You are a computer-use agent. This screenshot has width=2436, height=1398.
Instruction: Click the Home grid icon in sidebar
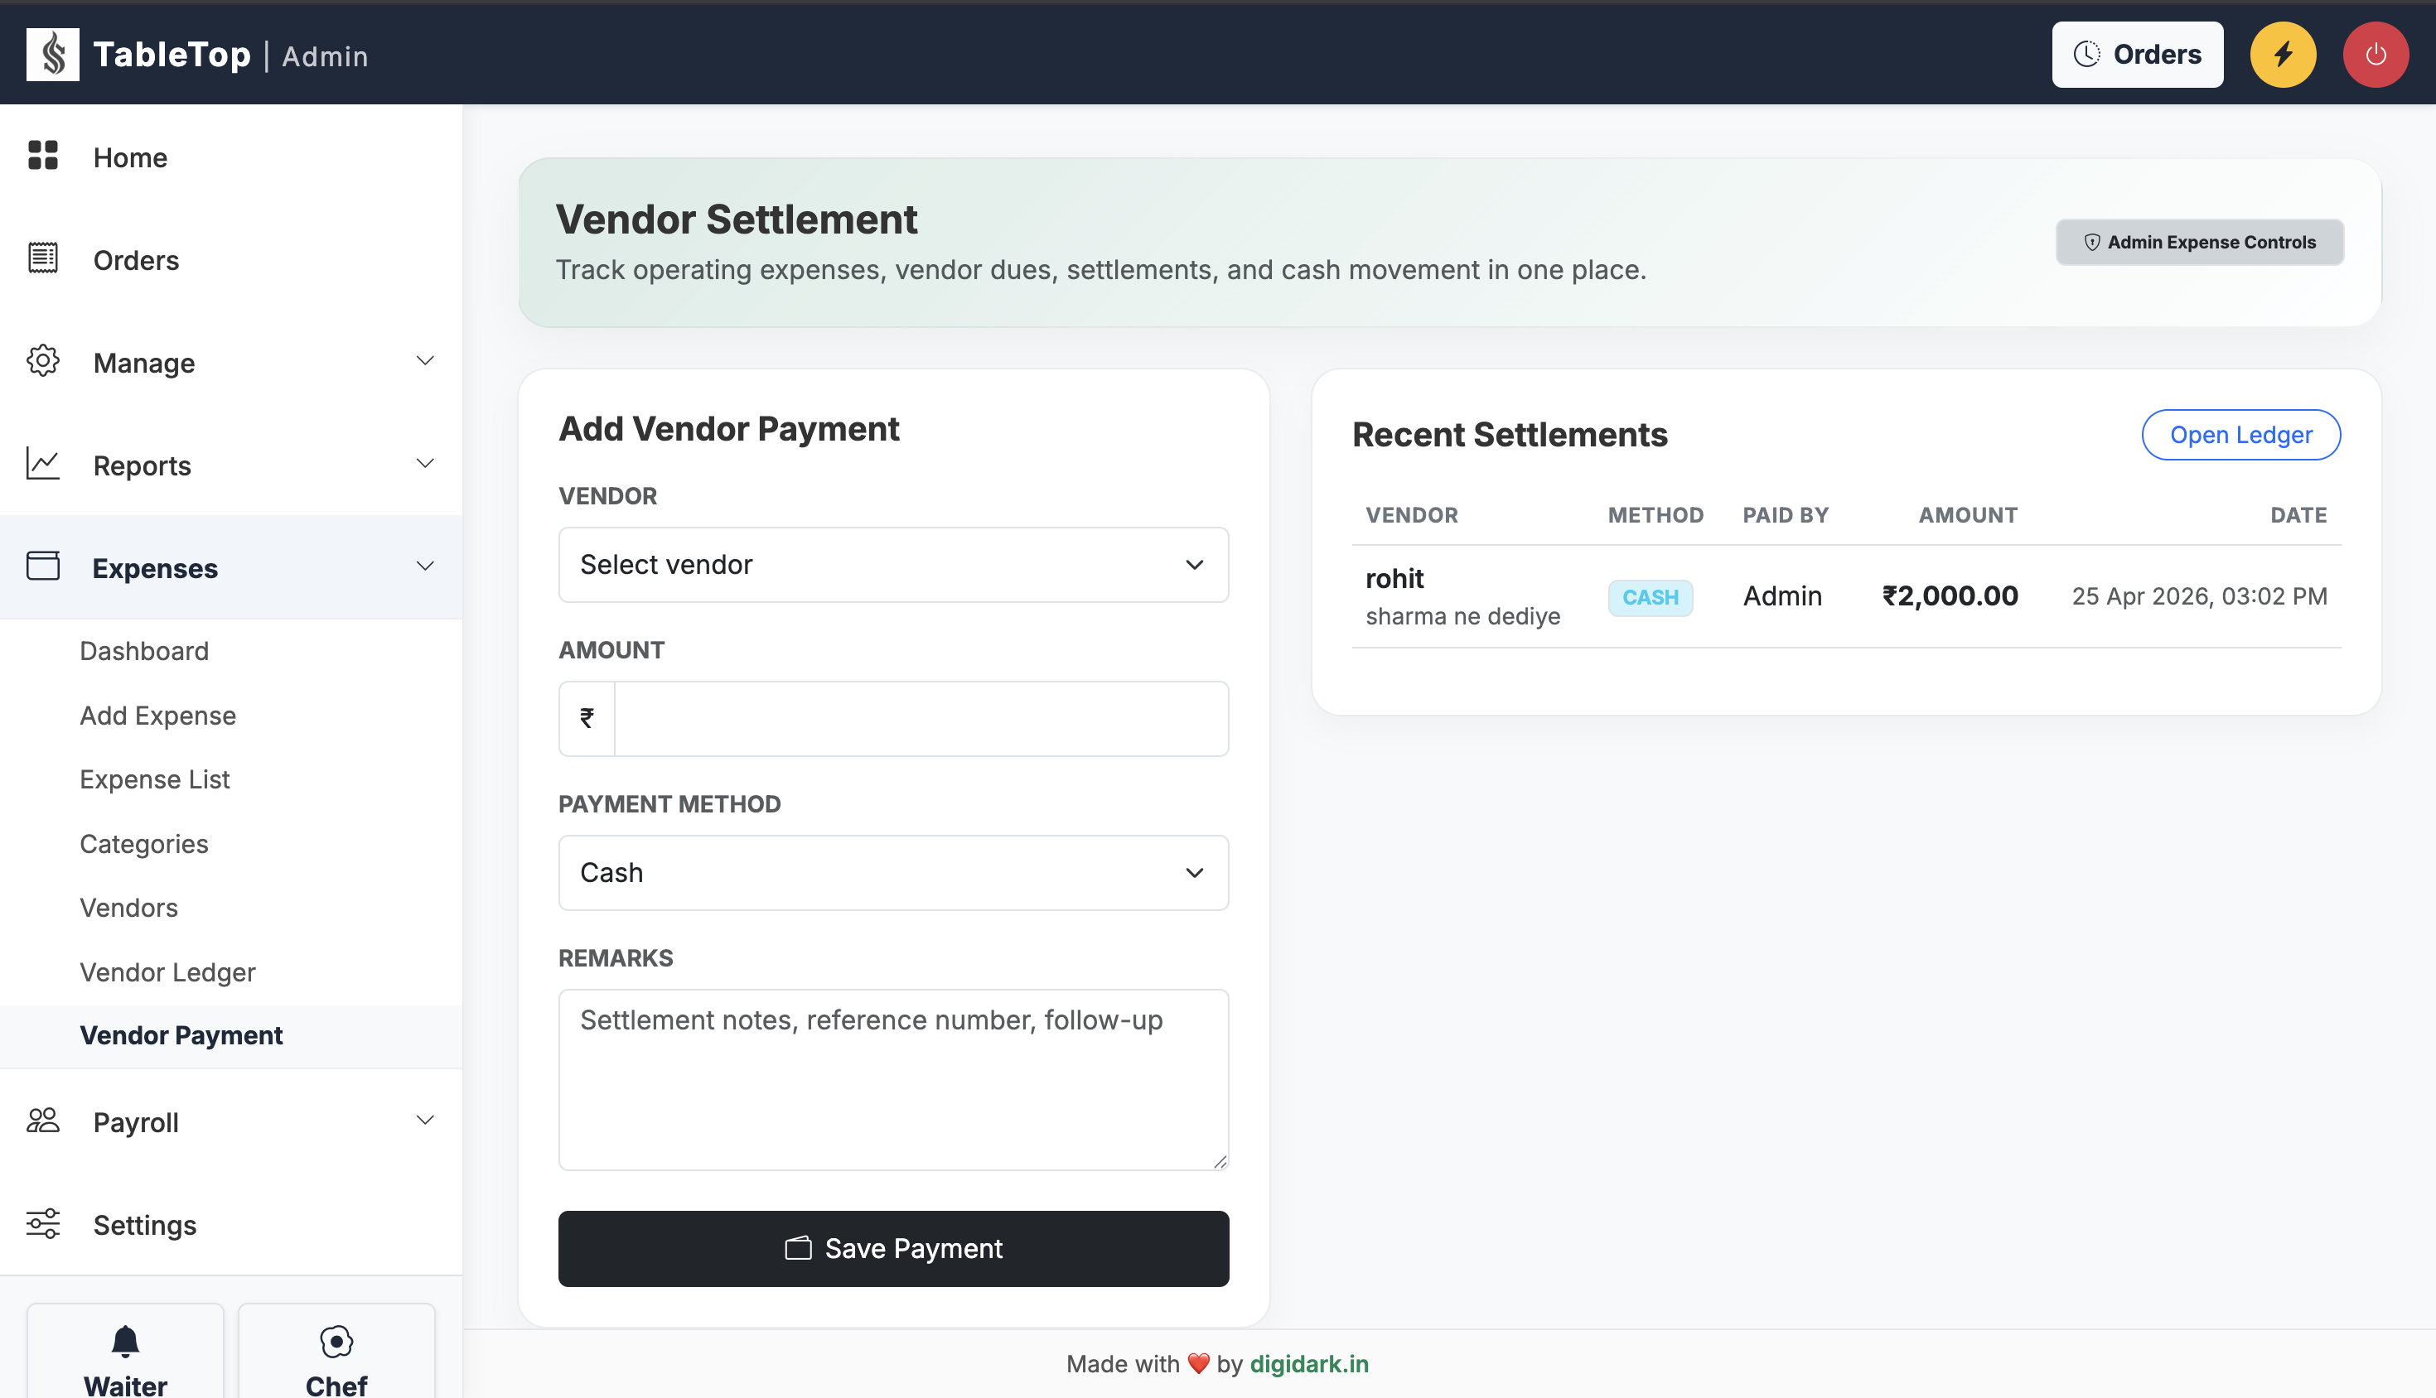coord(43,156)
